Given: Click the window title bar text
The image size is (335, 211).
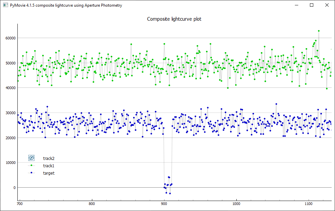Looking at the screenshot, I should (x=66, y=5).
